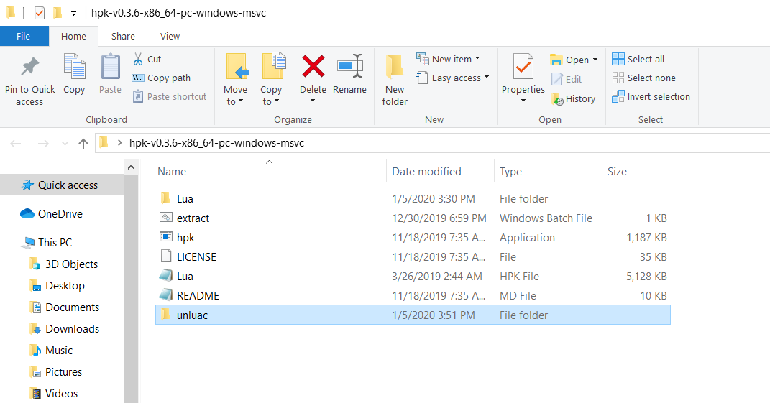This screenshot has height=403, width=770.
Task: Click the Edit ribbon button
Action: (567, 79)
